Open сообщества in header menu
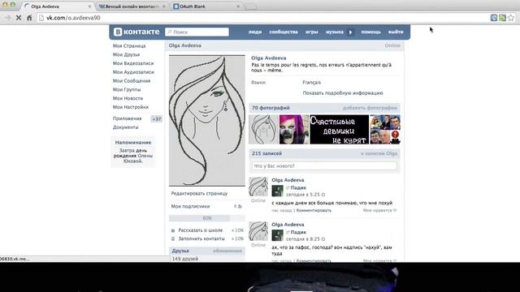The width and height of the screenshot is (520, 292). (x=284, y=32)
